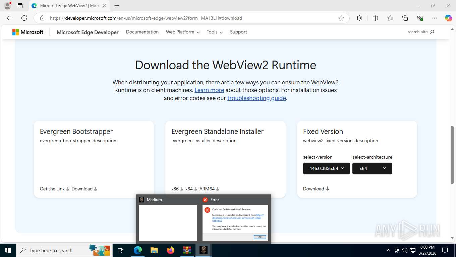Click Download the WebView2 Runtime heading
Image resolution: width=456 pixels, height=257 pixels.
[225, 65]
